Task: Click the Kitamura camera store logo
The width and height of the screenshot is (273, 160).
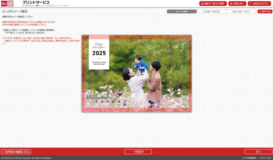Action: (4, 4)
